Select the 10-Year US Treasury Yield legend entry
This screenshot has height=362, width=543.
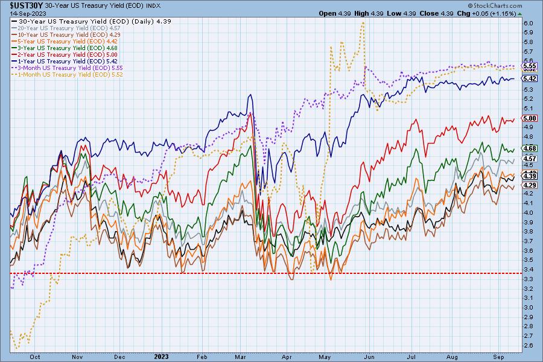point(66,34)
